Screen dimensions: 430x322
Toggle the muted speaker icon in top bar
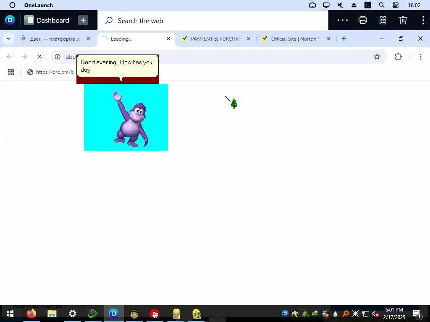[340, 5]
